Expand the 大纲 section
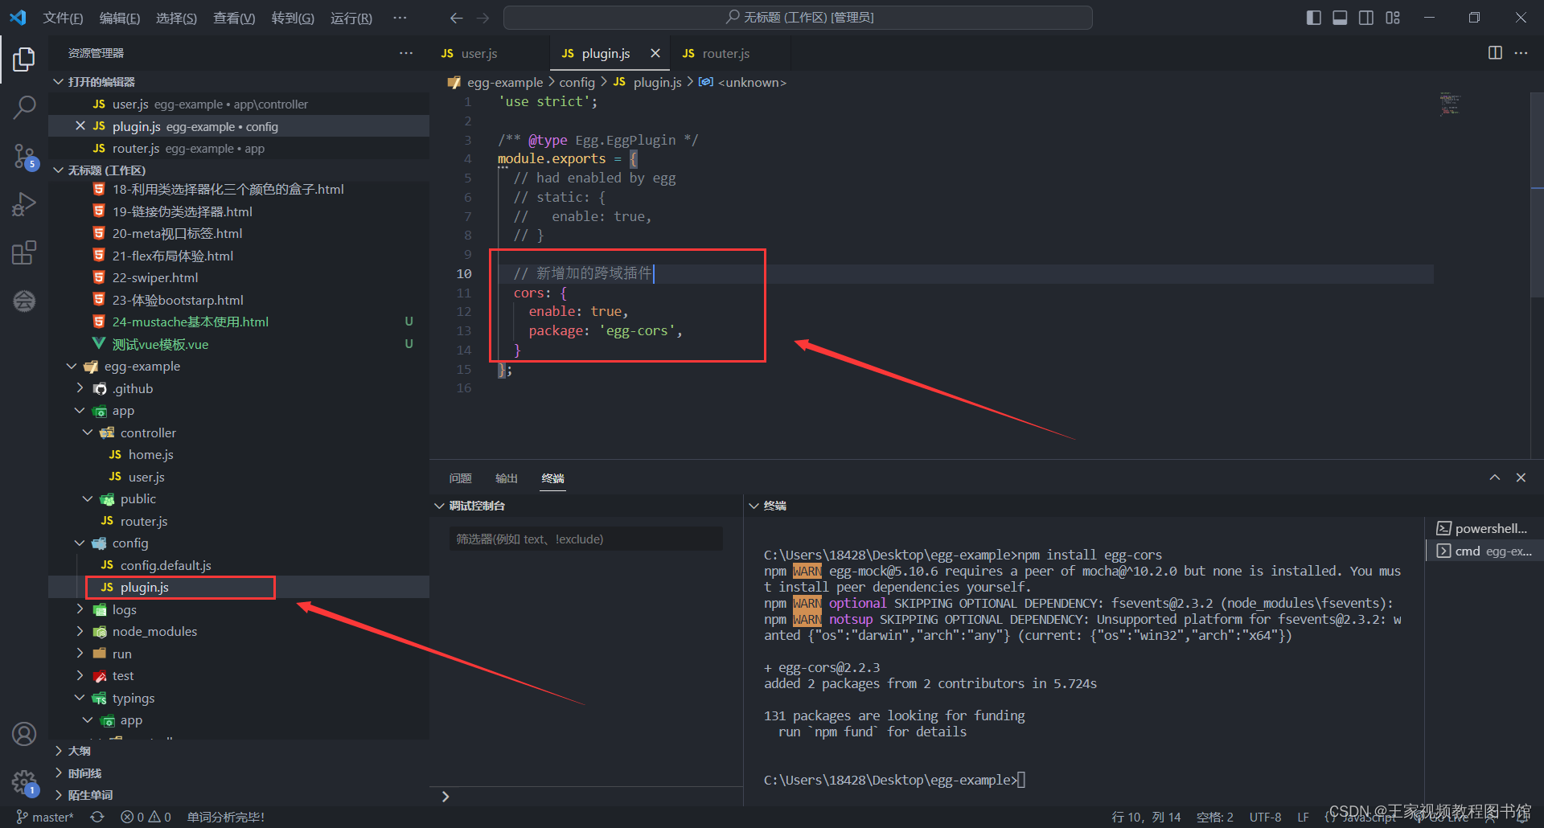This screenshot has width=1544, height=828. (239, 751)
